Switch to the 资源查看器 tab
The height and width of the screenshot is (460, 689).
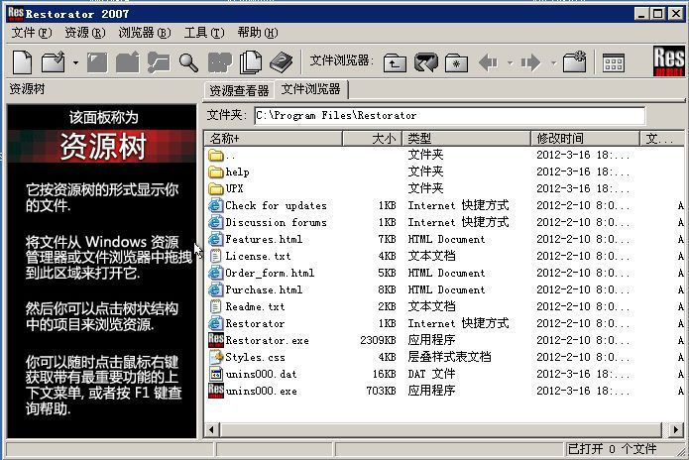click(239, 90)
